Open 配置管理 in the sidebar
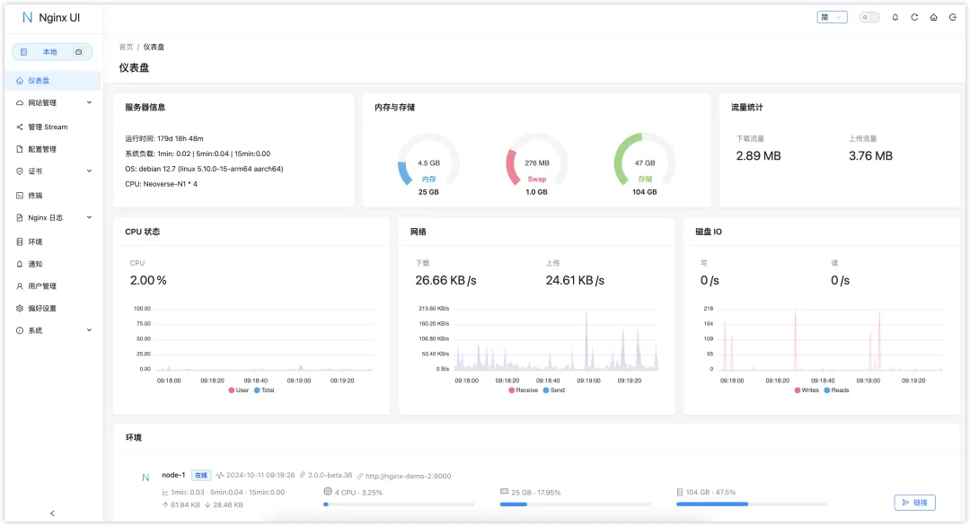 [53, 149]
